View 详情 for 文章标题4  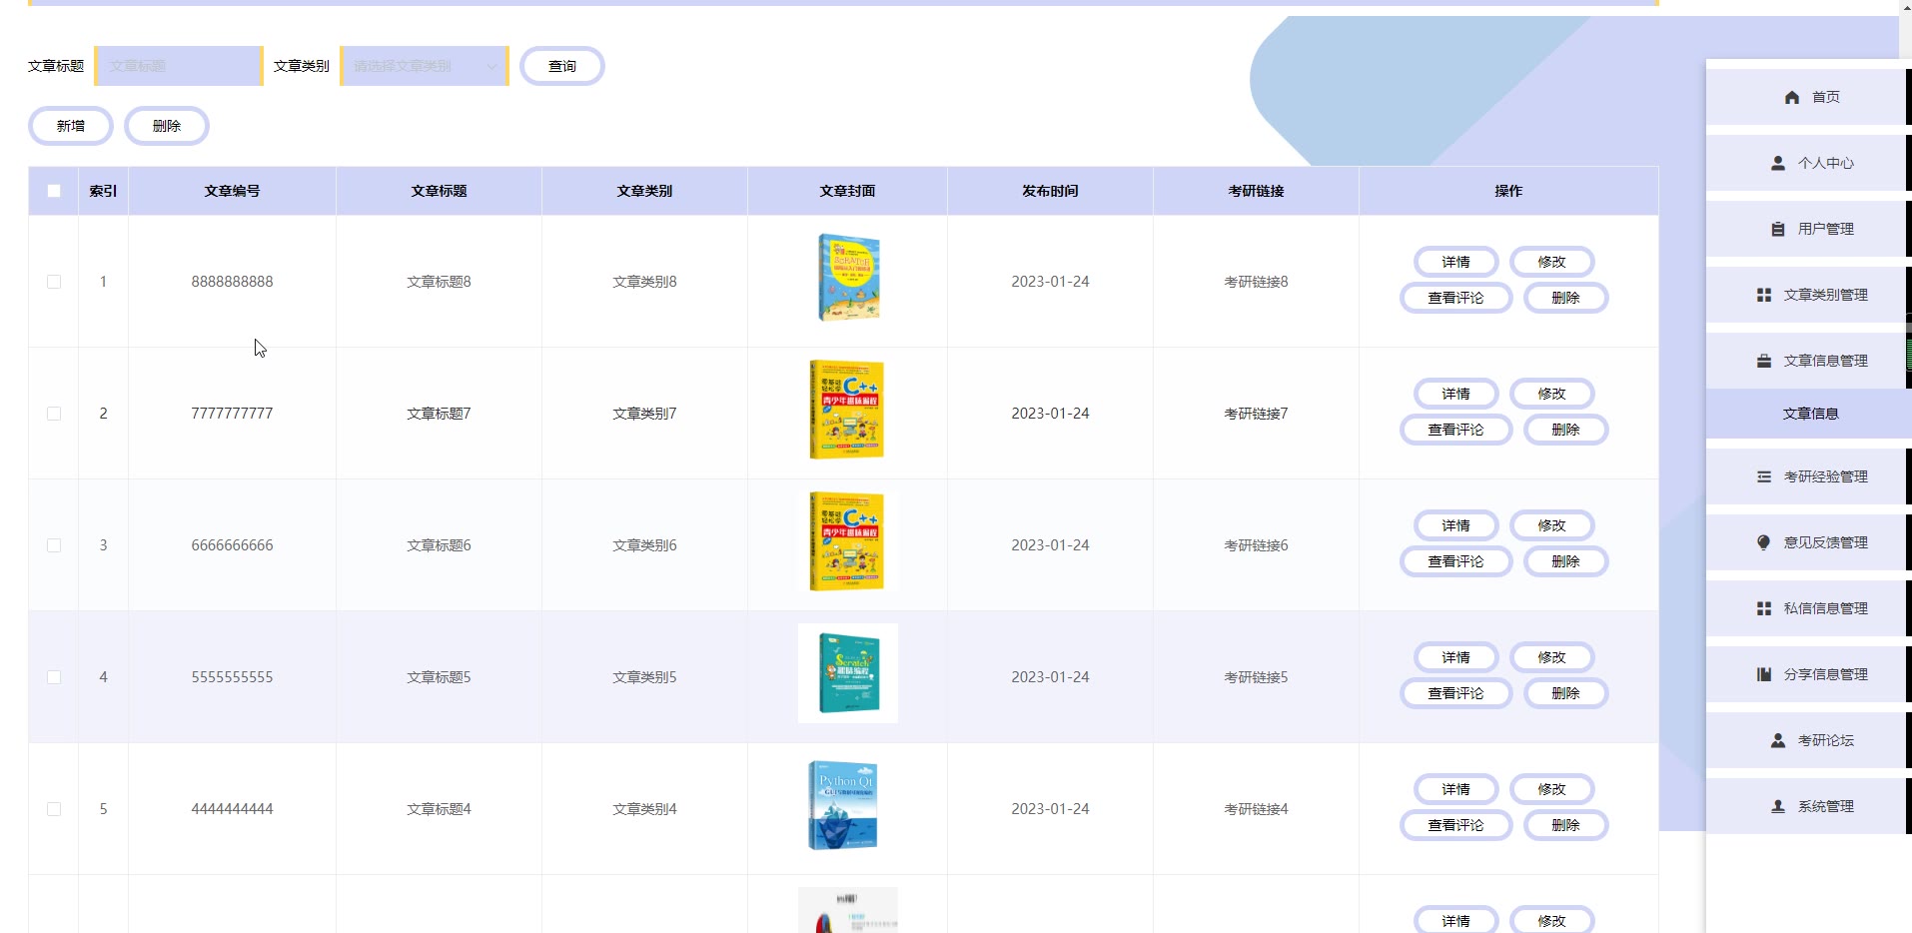coord(1455,789)
